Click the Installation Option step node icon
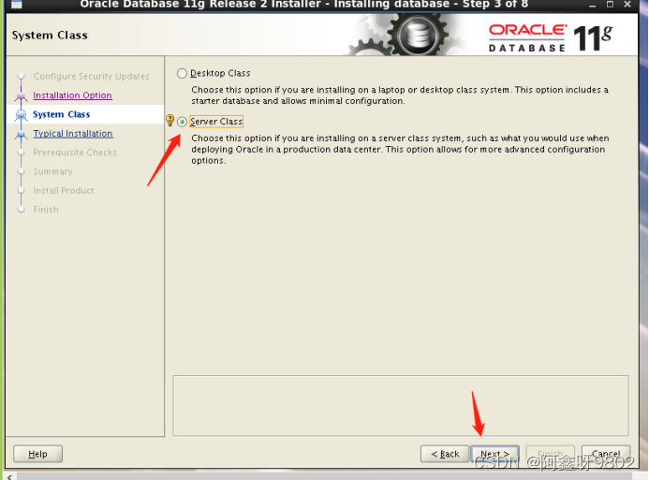This screenshot has height=480, width=649. tap(22, 96)
